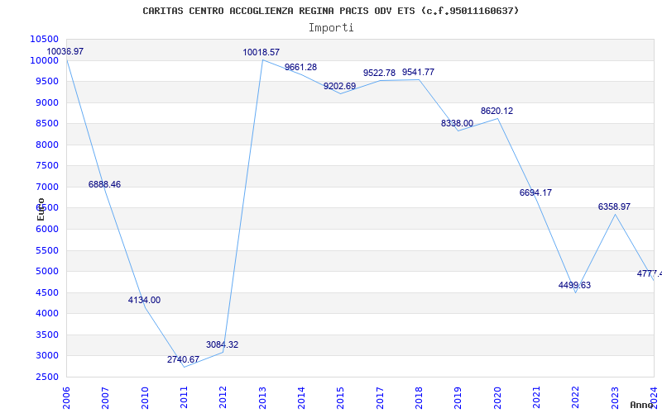Select the data label 9541.77
Viewport: 662px width, 413px height.
[x=418, y=73]
